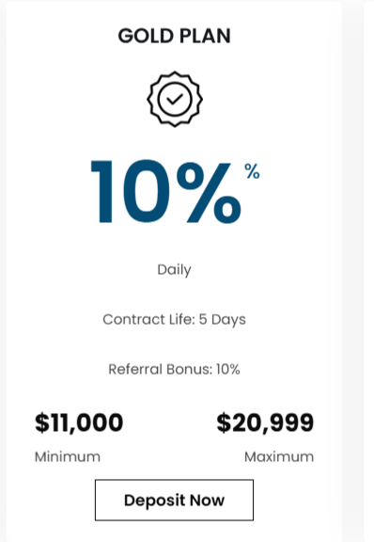Select the GOLD PLAN heading
Screen dimensions: 374x542
[x=175, y=36]
